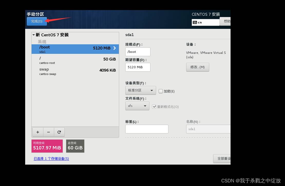
Task: Select the / centos-root partition entry
Action: pyautogui.click(x=75, y=60)
